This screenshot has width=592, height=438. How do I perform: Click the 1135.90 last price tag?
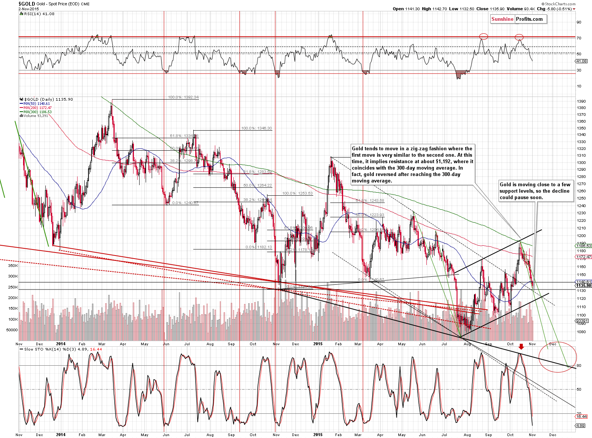coord(584,285)
